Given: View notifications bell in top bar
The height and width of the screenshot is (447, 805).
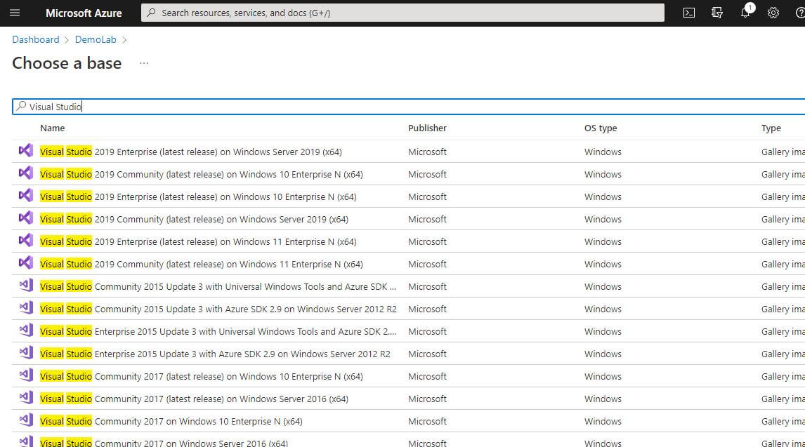Looking at the screenshot, I should click(745, 13).
